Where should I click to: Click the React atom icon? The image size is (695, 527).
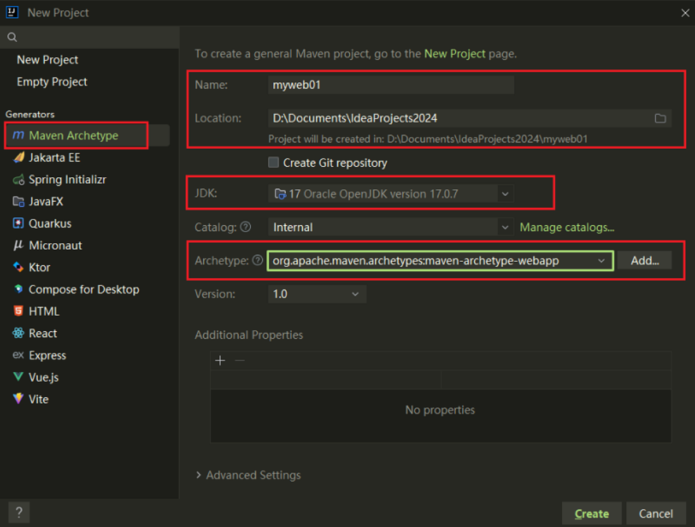19,334
